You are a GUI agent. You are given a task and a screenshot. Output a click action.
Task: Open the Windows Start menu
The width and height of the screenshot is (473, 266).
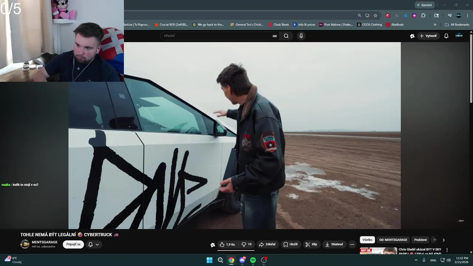pos(210,260)
